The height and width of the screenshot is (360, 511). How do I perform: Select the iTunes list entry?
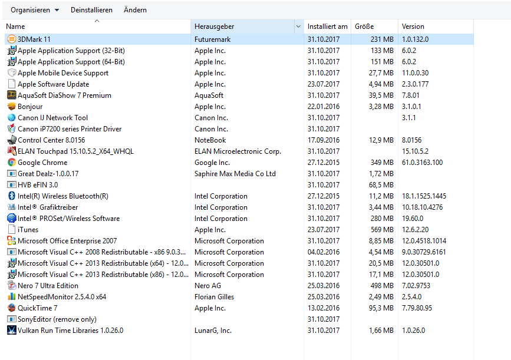click(x=239, y=230)
